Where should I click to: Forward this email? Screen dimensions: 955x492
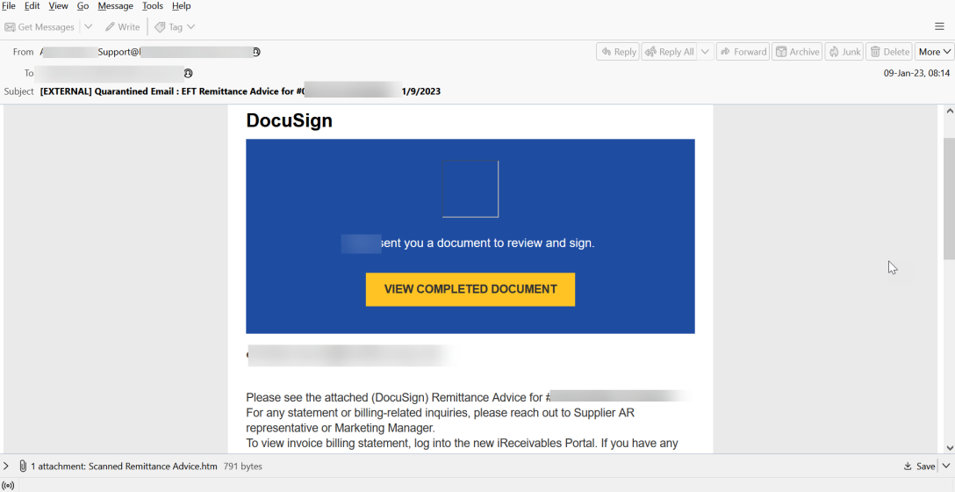743,52
